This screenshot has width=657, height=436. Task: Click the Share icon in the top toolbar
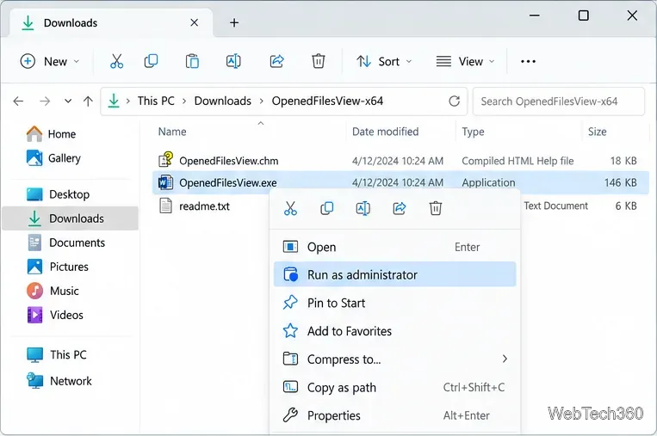[x=276, y=62]
